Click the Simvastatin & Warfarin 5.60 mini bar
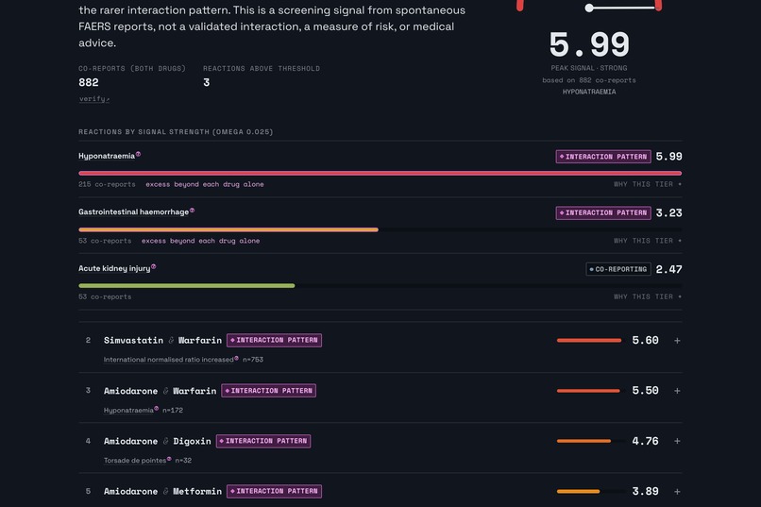Image resolution: width=761 pixels, height=507 pixels. (x=589, y=341)
